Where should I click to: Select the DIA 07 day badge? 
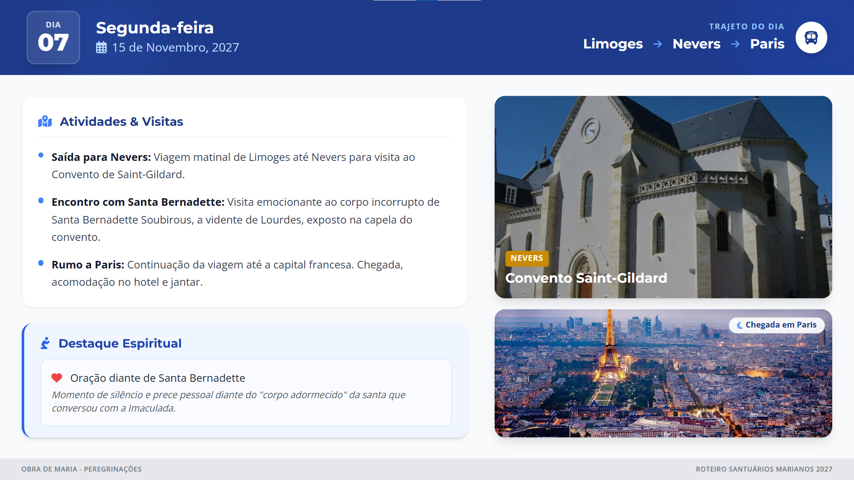(53, 38)
